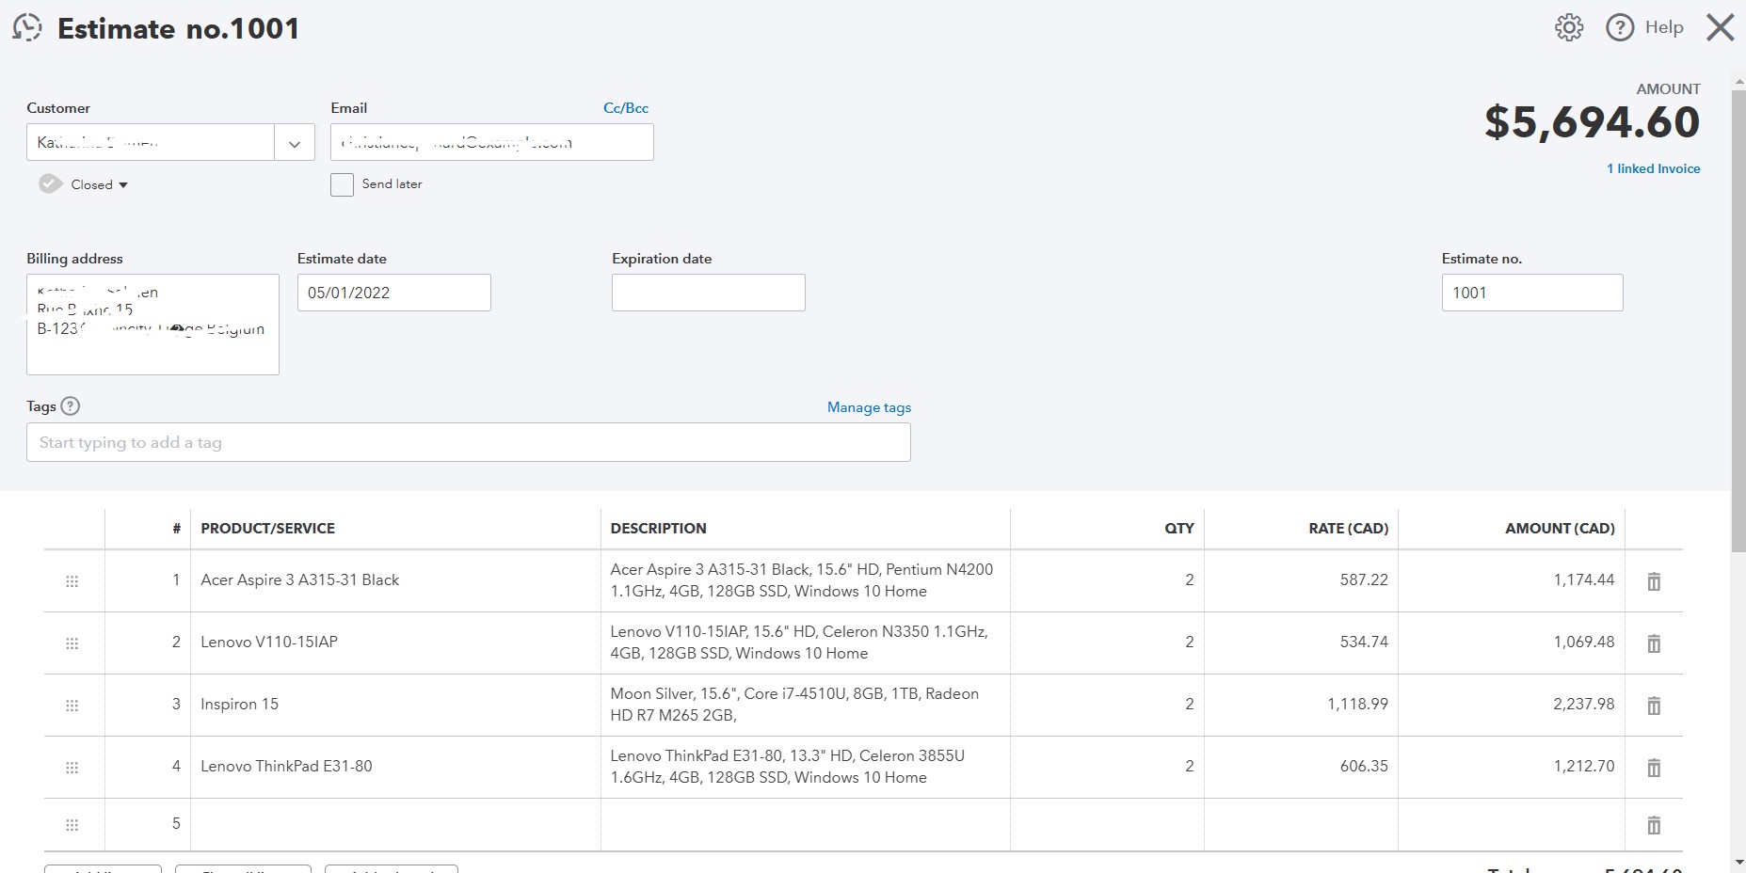Screen dimensions: 1746x873
Task: Close the estimate window
Action: point(1721,28)
